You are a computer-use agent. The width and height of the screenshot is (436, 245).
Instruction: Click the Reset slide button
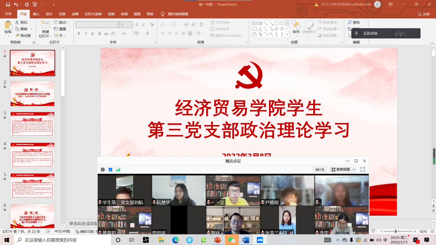tap(60, 29)
